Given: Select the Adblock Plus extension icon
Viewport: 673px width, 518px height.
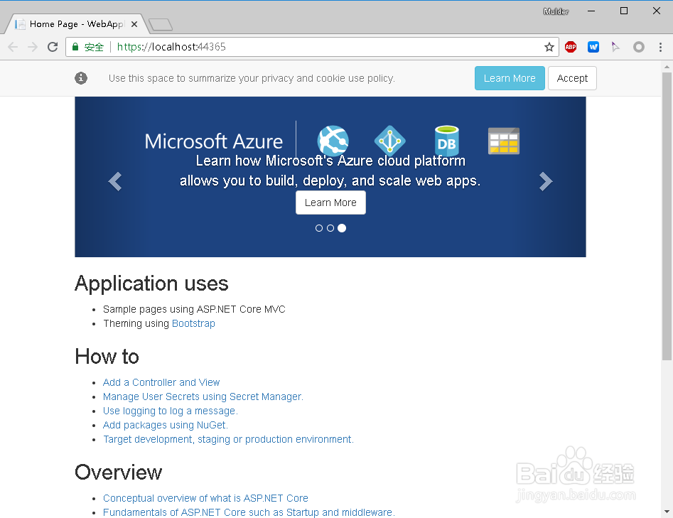Looking at the screenshot, I should point(571,47).
